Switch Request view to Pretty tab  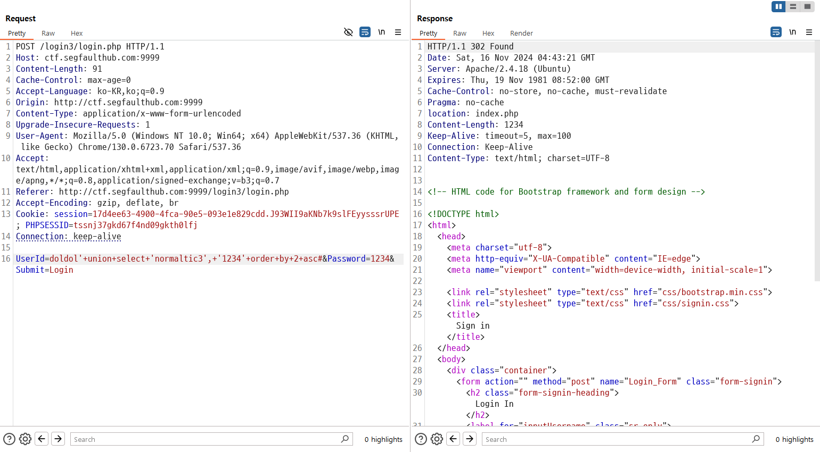[x=17, y=33]
